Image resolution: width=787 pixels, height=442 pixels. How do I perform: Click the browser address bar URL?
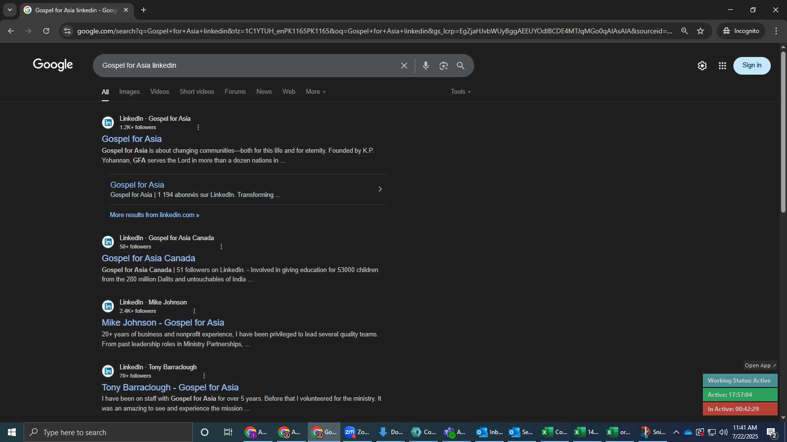tap(374, 31)
